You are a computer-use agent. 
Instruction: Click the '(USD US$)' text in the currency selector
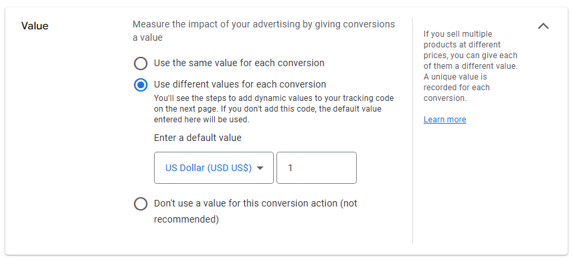(230, 168)
